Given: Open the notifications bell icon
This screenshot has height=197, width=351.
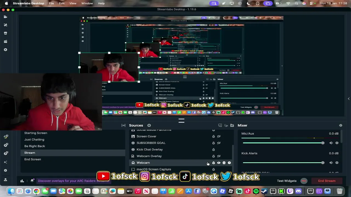Looking at the screenshot, I should pos(32,181).
